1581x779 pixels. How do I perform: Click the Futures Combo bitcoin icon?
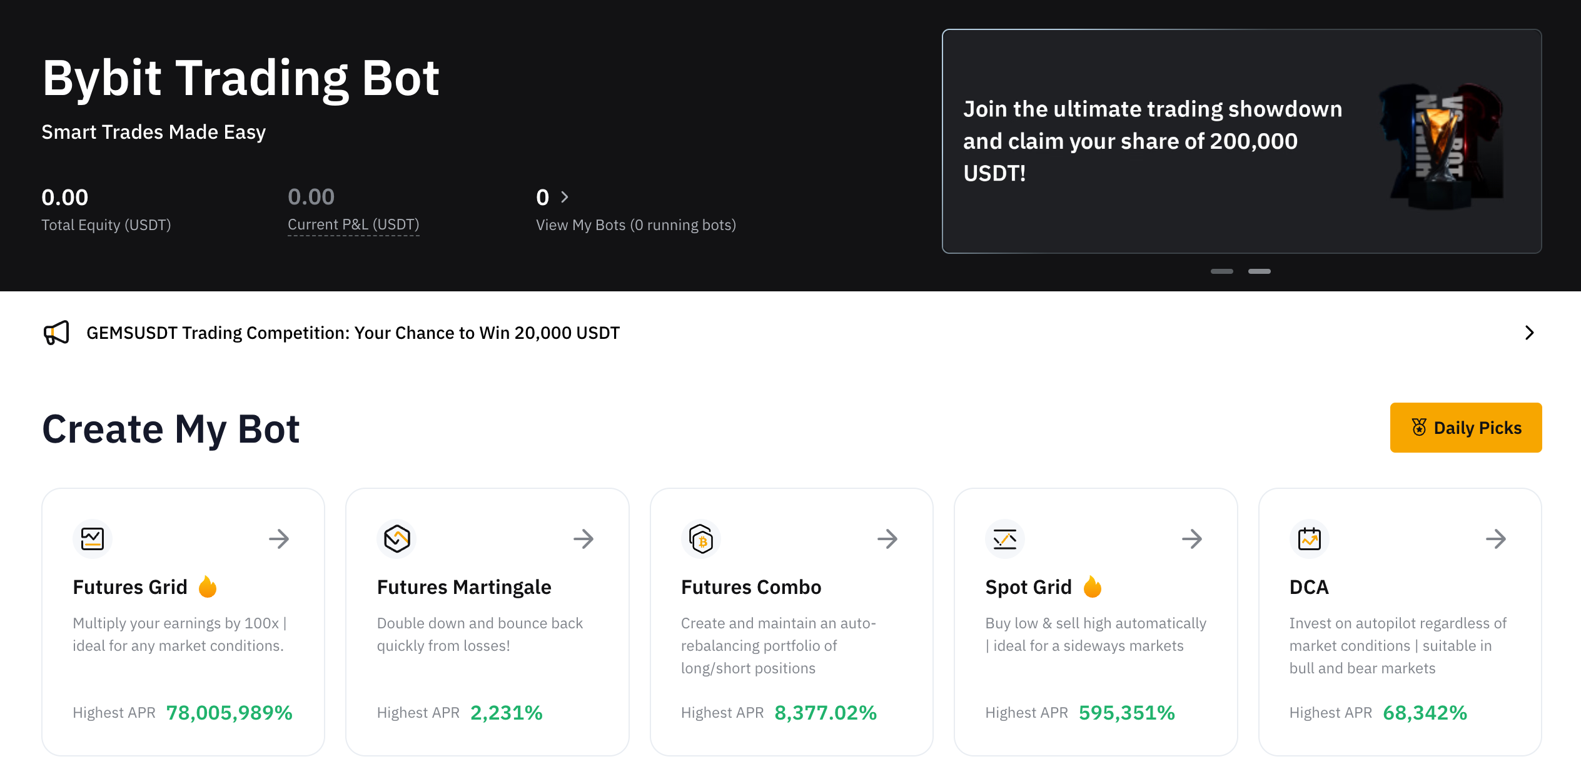pos(701,539)
